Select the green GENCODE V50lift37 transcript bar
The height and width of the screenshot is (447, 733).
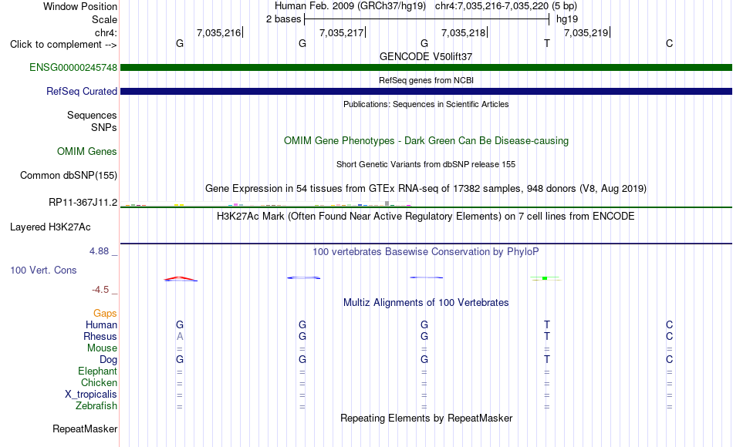tap(426, 67)
